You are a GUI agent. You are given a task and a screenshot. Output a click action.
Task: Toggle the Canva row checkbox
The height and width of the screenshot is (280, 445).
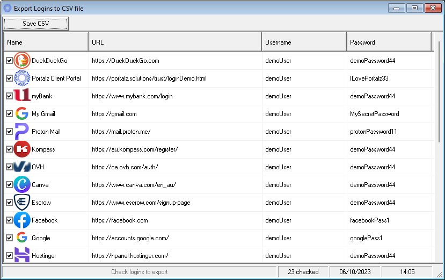coord(9,185)
